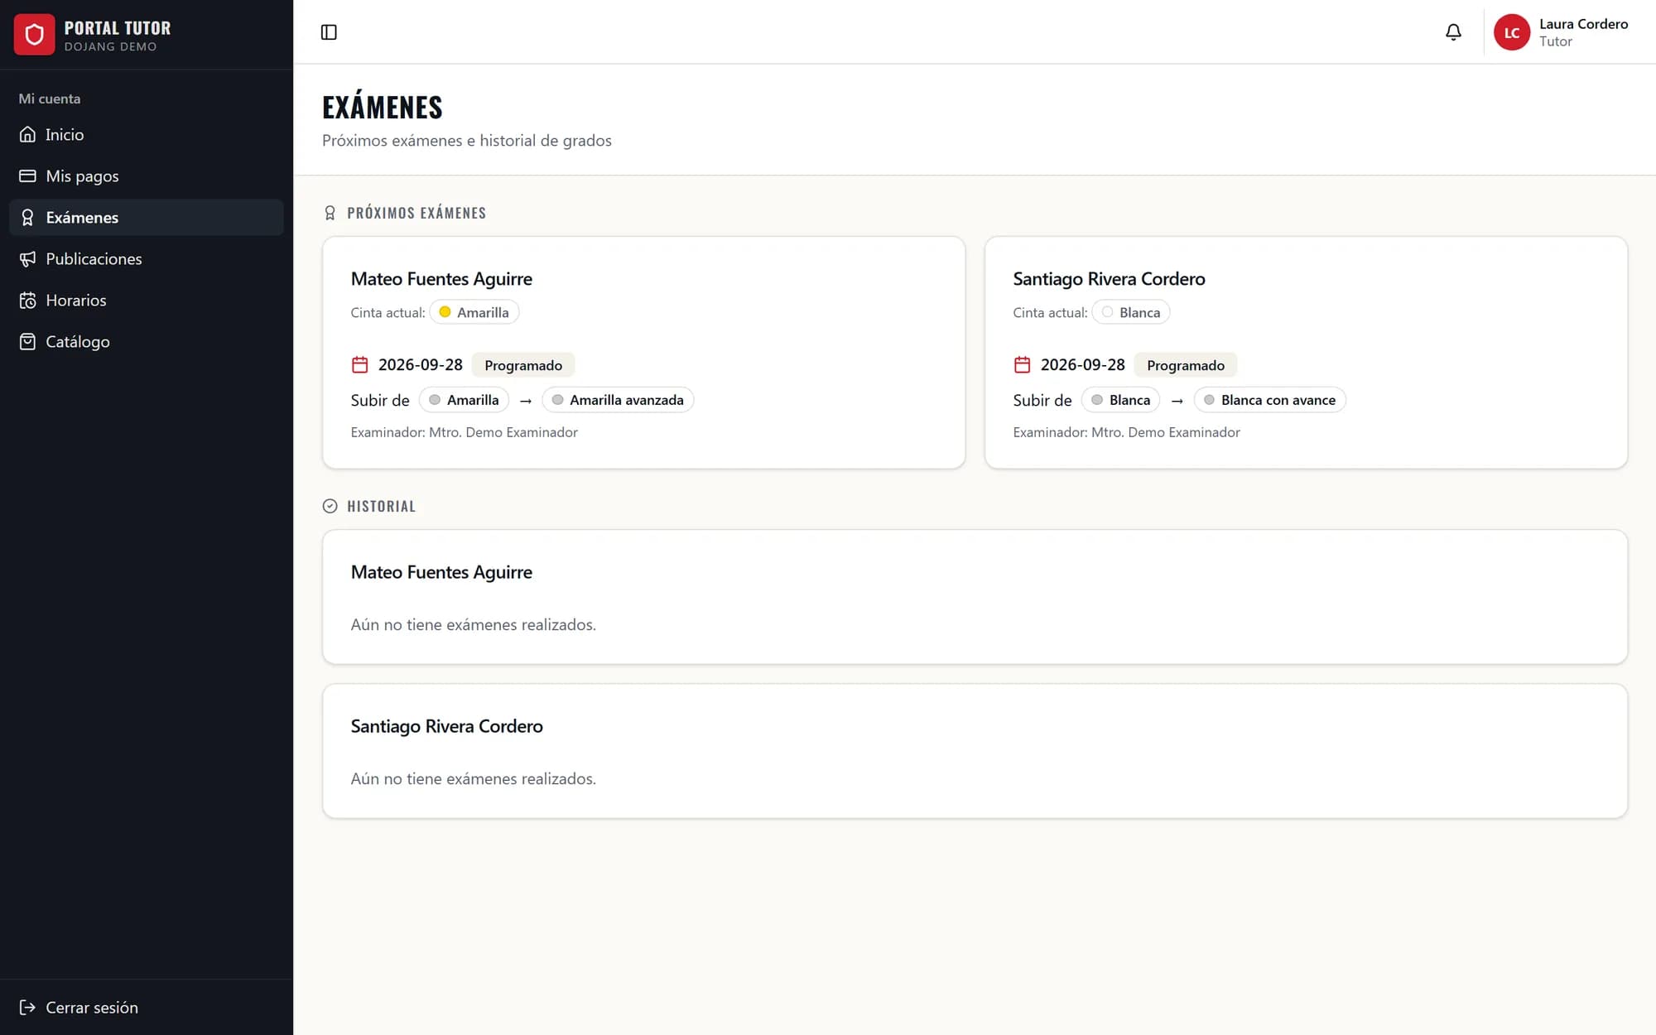The image size is (1656, 1035).
Task: Click Mateo Fuentes Aguirre in Historial
Action: click(x=441, y=572)
